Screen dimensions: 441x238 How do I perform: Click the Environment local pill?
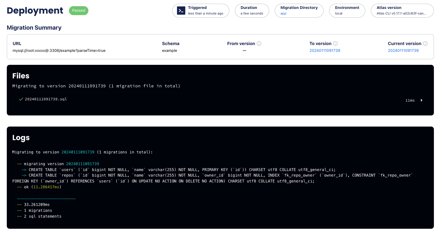click(x=347, y=10)
